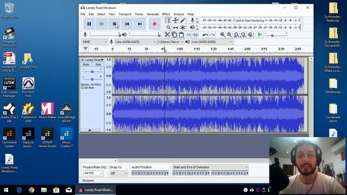347x195 pixels.
Task: Click timeline ruler at 1:00 mark
Action: click(x=180, y=49)
